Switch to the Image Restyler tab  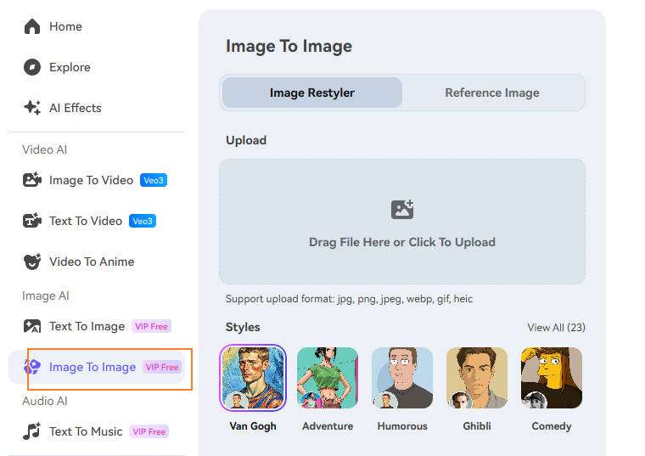point(312,93)
